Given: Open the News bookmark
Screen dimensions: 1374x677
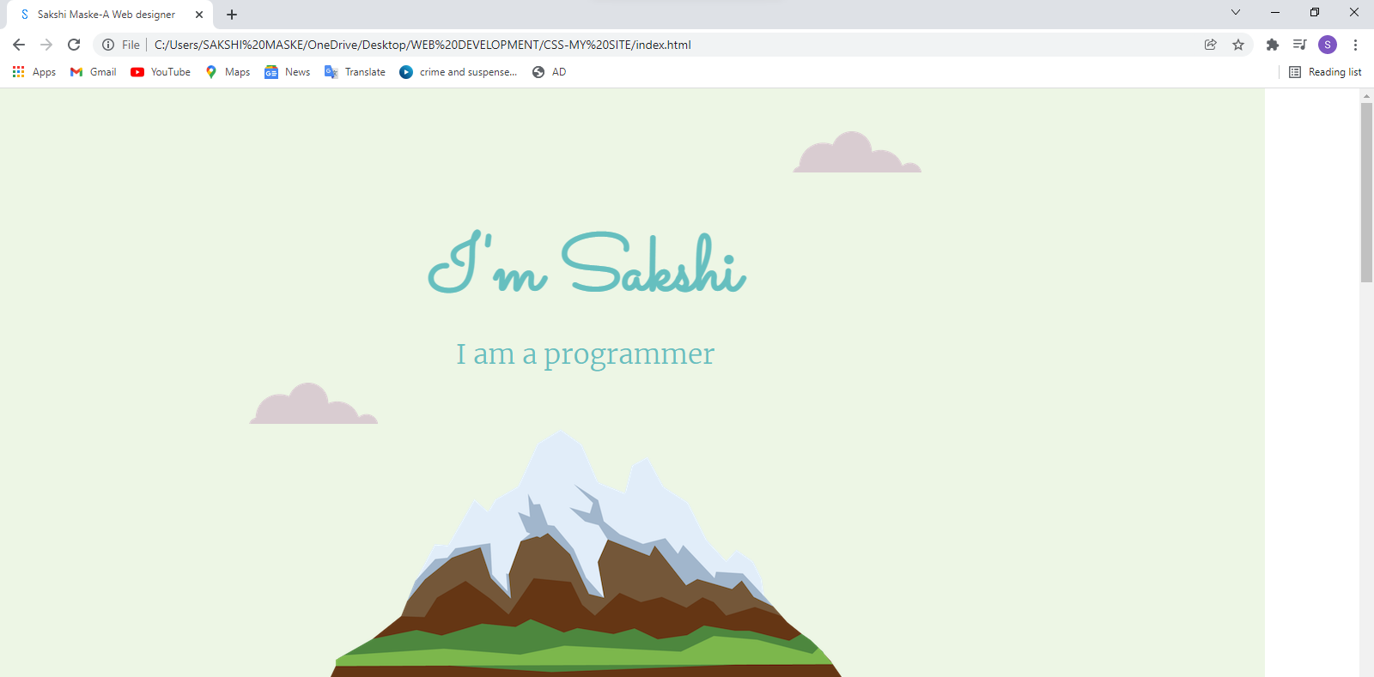Looking at the screenshot, I should [x=288, y=72].
